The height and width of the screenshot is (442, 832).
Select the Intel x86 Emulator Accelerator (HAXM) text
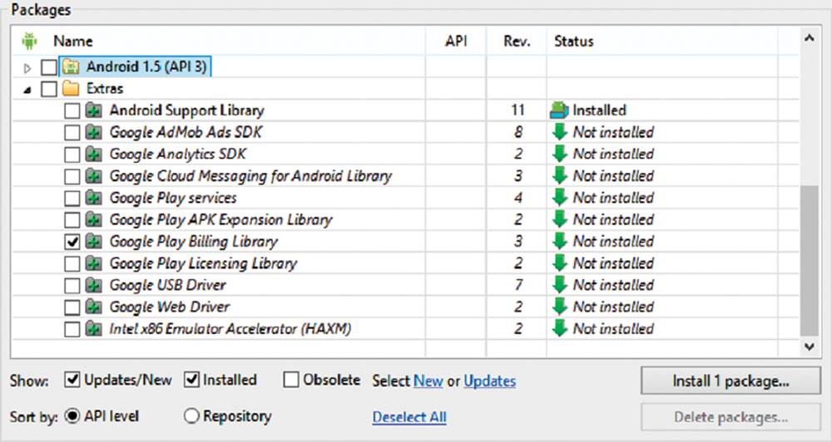[x=230, y=329]
